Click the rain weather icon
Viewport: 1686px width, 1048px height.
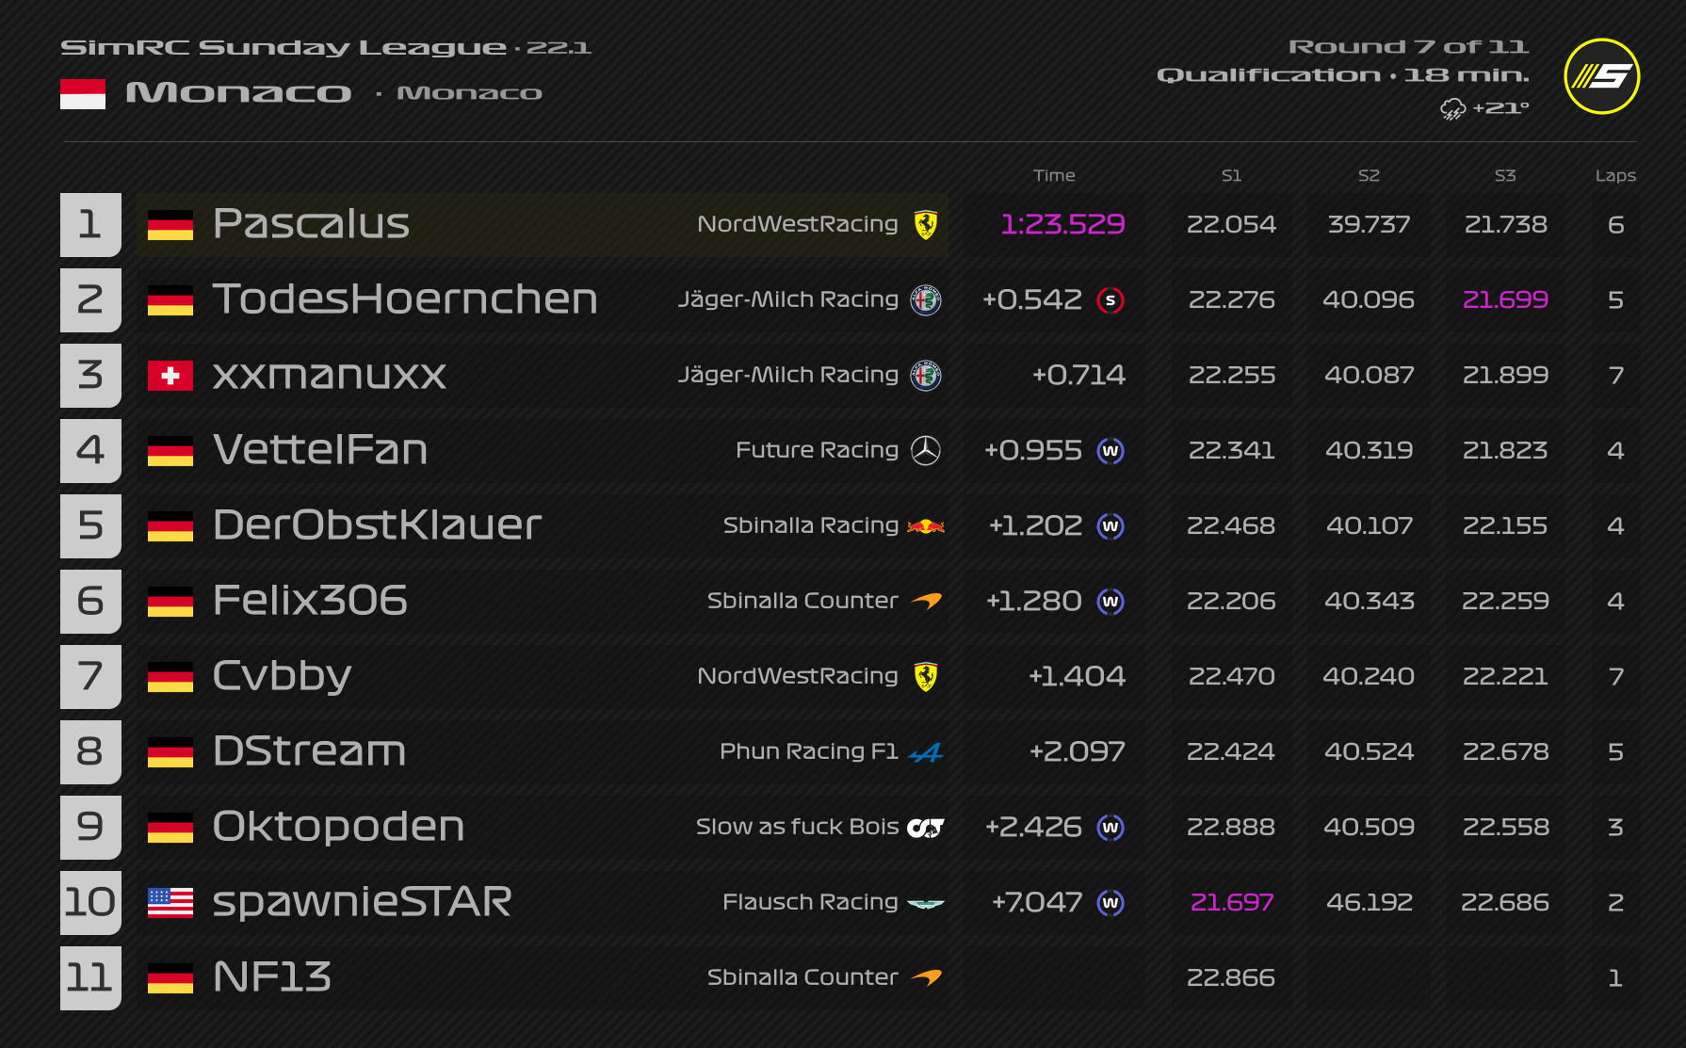pos(1452,109)
